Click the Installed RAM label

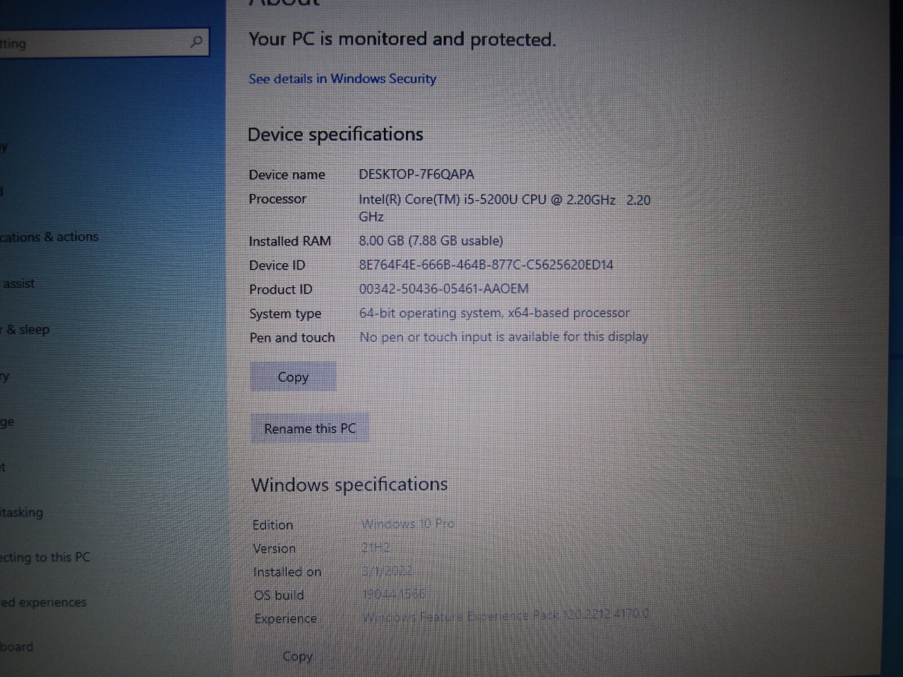290,241
